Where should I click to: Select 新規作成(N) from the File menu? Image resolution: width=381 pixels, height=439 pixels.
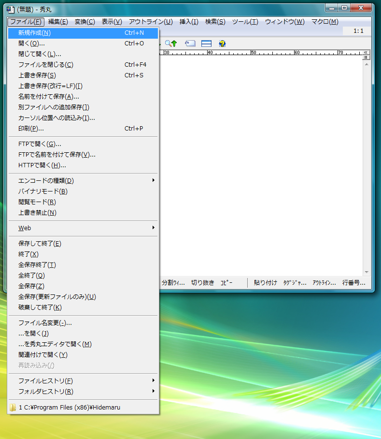(34, 33)
